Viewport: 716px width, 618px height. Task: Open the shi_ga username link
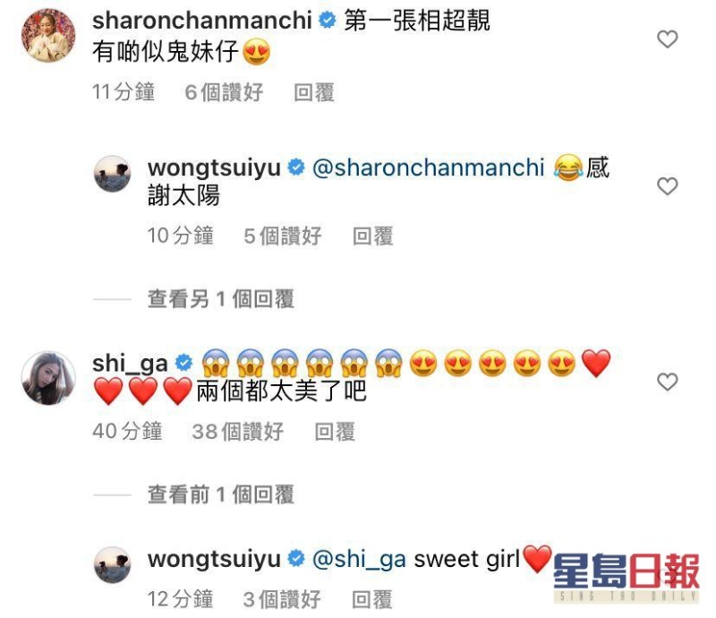130,364
